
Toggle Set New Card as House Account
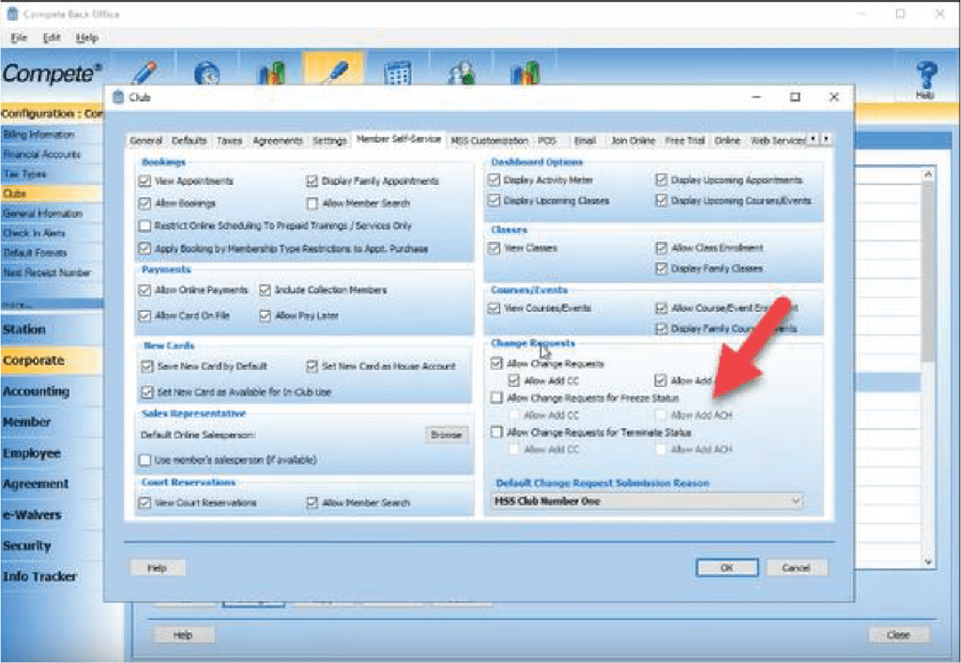point(312,366)
